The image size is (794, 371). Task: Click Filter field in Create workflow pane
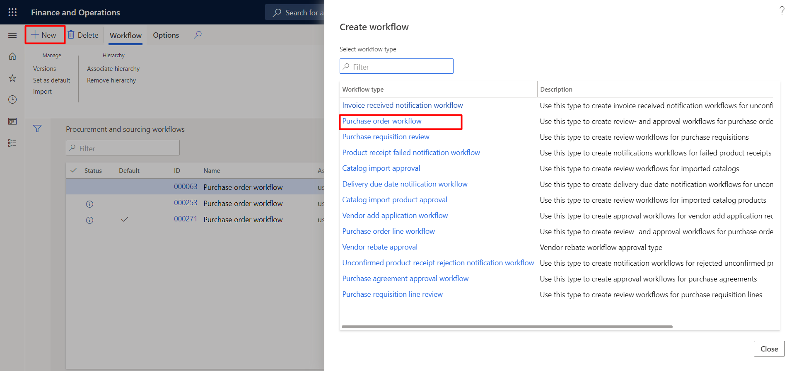click(x=396, y=66)
